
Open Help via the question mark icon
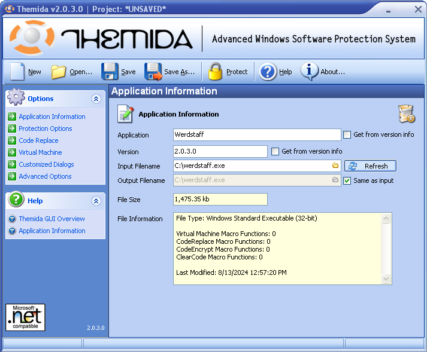268,72
